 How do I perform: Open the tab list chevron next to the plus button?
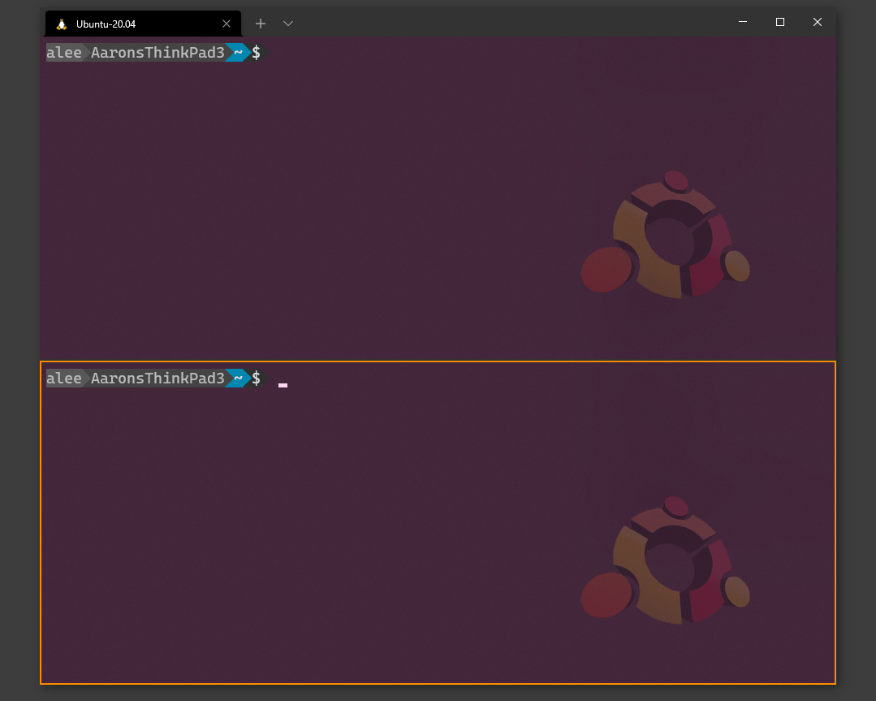point(287,23)
